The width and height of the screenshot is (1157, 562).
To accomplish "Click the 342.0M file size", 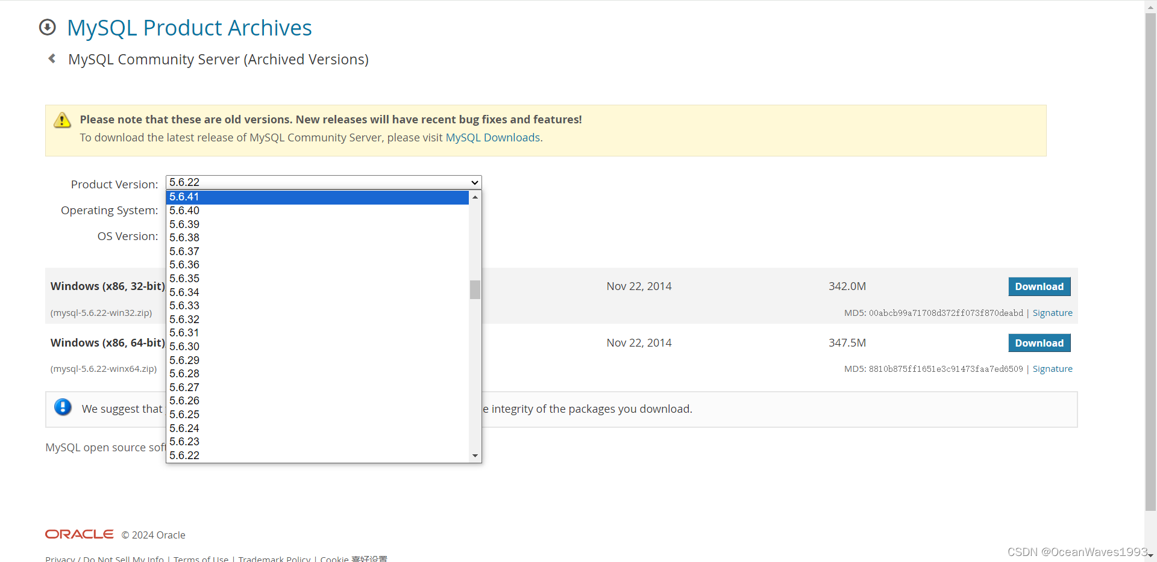I will pos(847,286).
